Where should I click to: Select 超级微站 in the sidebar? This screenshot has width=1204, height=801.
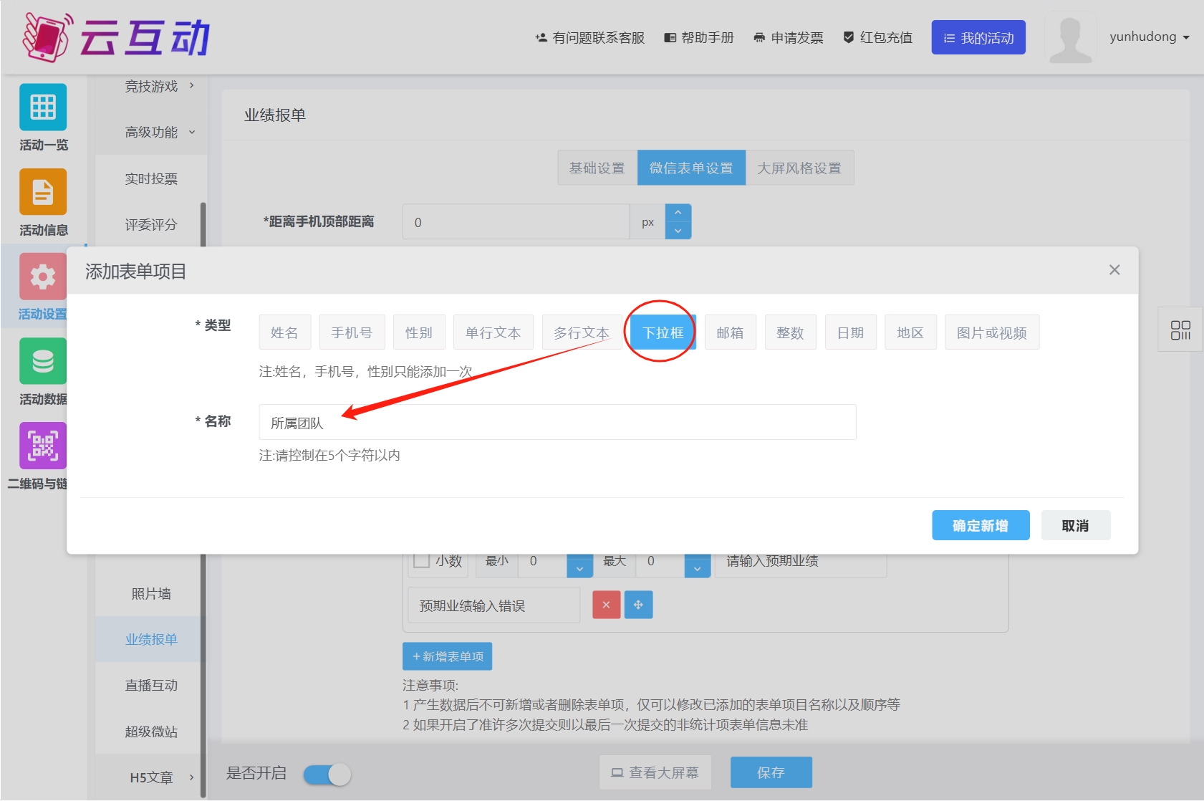(151, 732)
